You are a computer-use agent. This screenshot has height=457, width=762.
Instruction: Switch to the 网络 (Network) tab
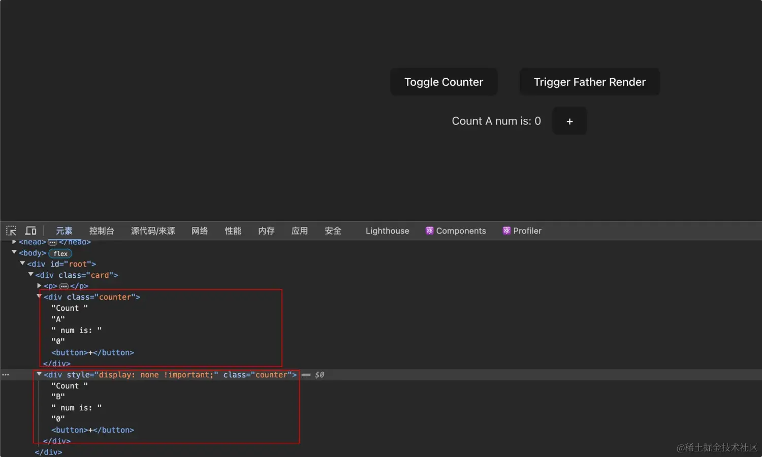pyautogui.click(x=200, y=231)
